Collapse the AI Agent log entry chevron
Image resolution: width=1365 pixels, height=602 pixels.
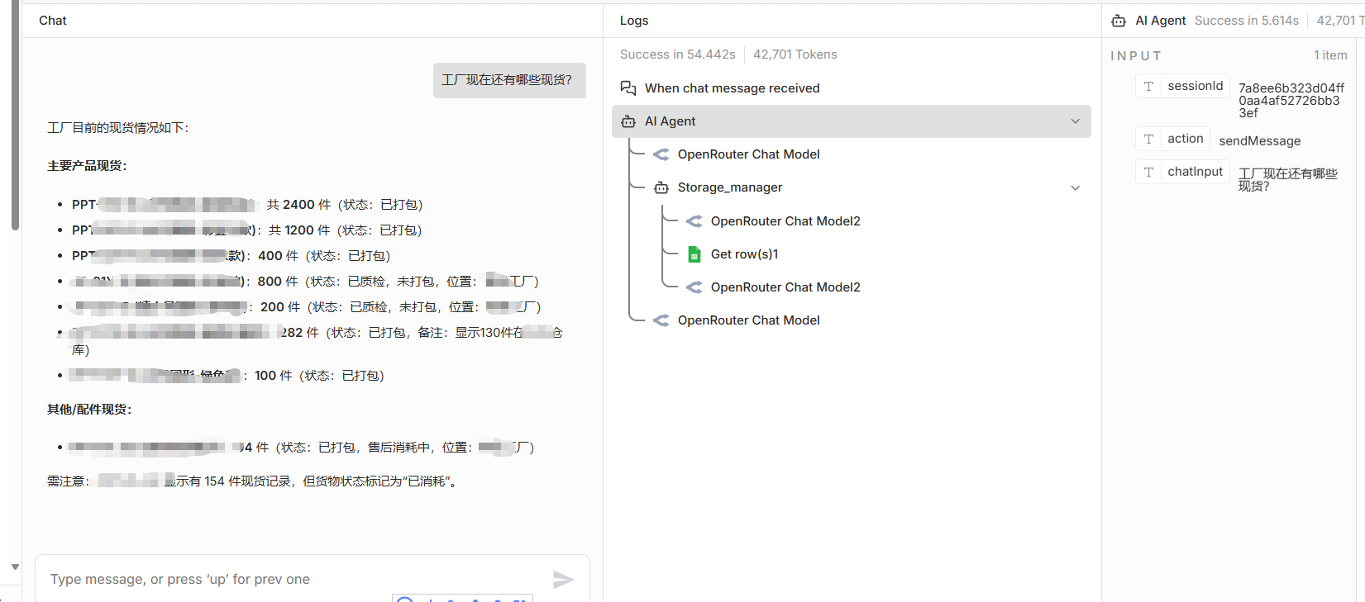pos(1075,121)
